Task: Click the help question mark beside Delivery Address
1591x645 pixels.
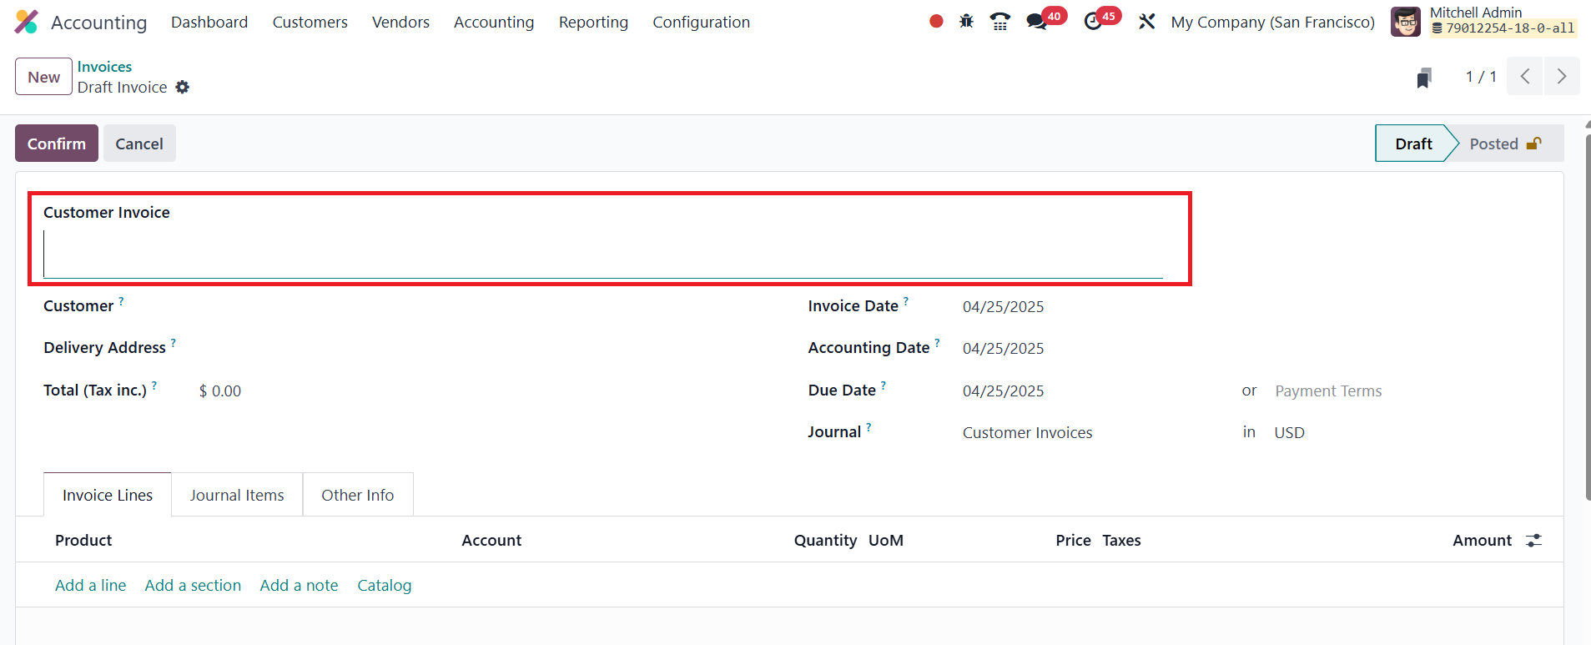Action: [174, 343]
